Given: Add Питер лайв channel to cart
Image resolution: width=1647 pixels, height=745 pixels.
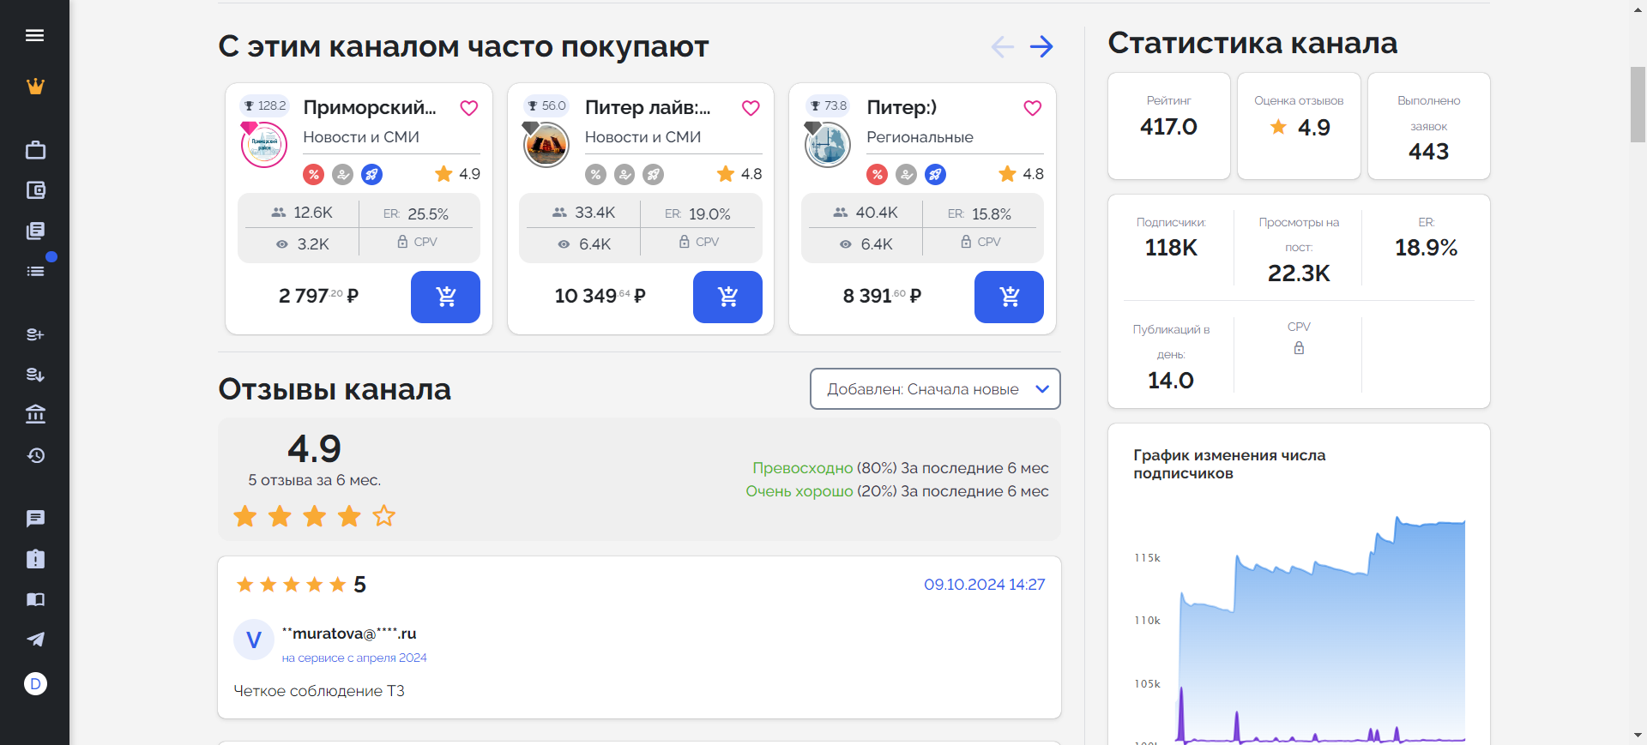Looking at the screenshot, I should [x=727, y=297].
